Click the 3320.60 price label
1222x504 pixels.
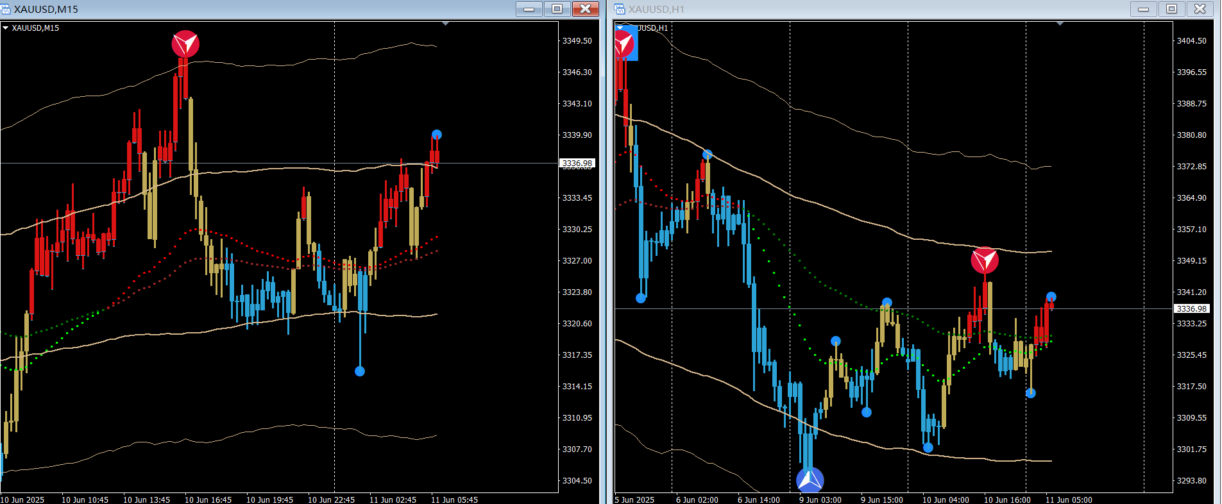[x=577, y=323]
